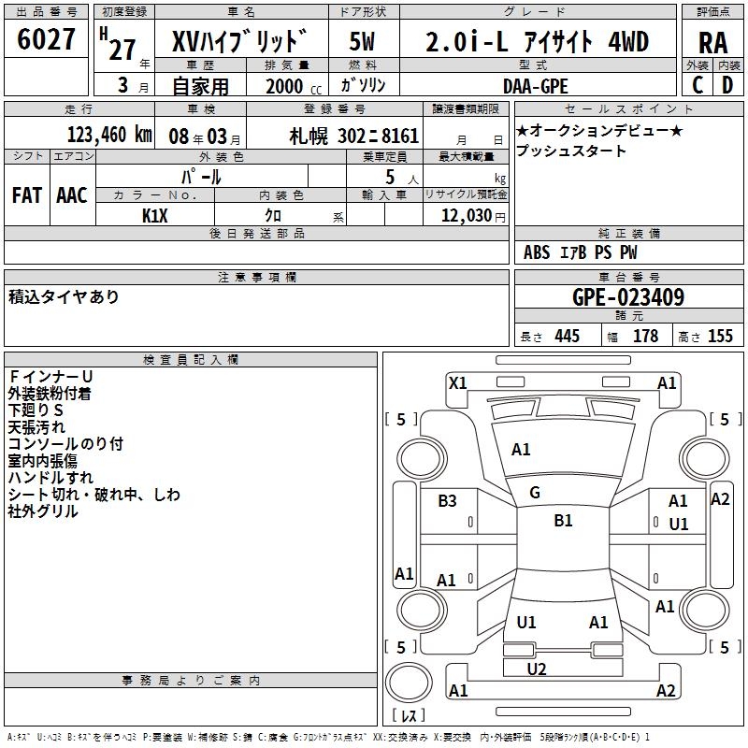Click the B3 door mark on diagram
Viewport: 748px width, 748px height.
coord(447,501)
